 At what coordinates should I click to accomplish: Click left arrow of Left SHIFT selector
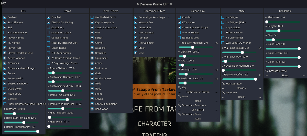click(180, 110)
